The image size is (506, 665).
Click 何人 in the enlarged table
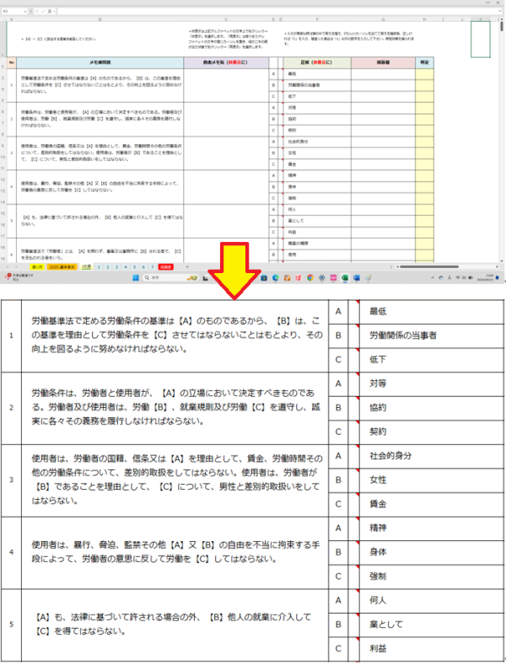click(x=378, y=600)
